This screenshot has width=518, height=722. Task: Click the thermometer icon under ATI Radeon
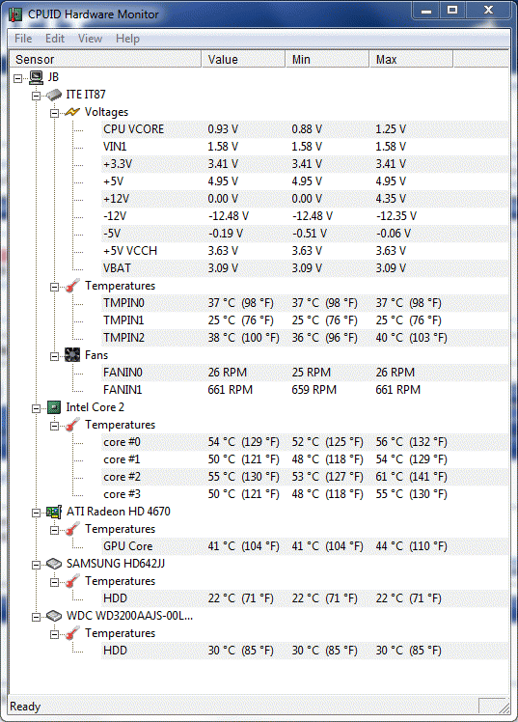[x=72, y=529]
